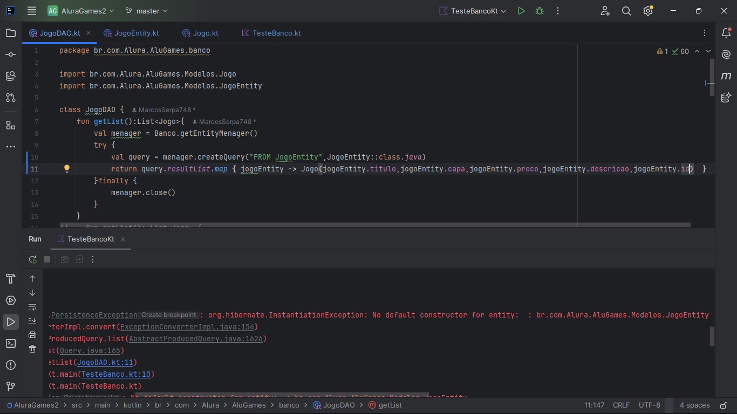Print console output with printer icon
Image resolution: width=737 pixels, height=414 pixels.
[32, 335]
